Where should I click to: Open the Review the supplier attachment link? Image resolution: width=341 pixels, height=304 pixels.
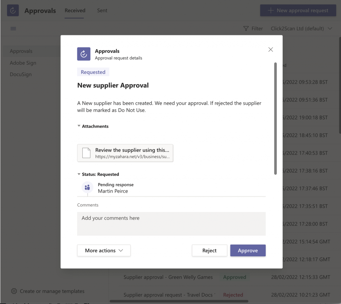click(125, 153)
